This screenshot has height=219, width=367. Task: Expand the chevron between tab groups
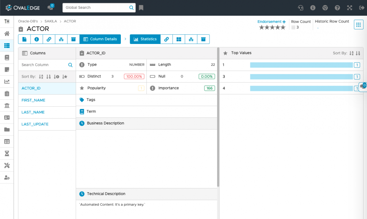coord(125,39)
